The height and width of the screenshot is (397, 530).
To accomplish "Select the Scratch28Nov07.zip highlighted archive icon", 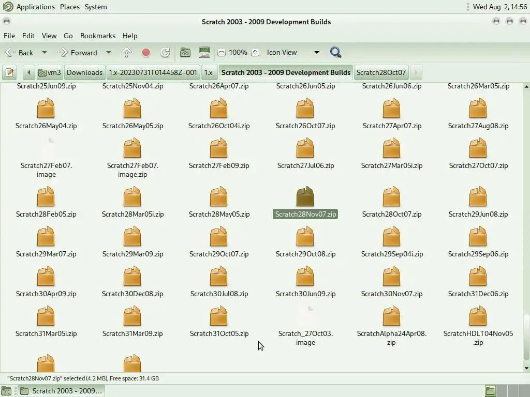I will click(x=305, y=196).
